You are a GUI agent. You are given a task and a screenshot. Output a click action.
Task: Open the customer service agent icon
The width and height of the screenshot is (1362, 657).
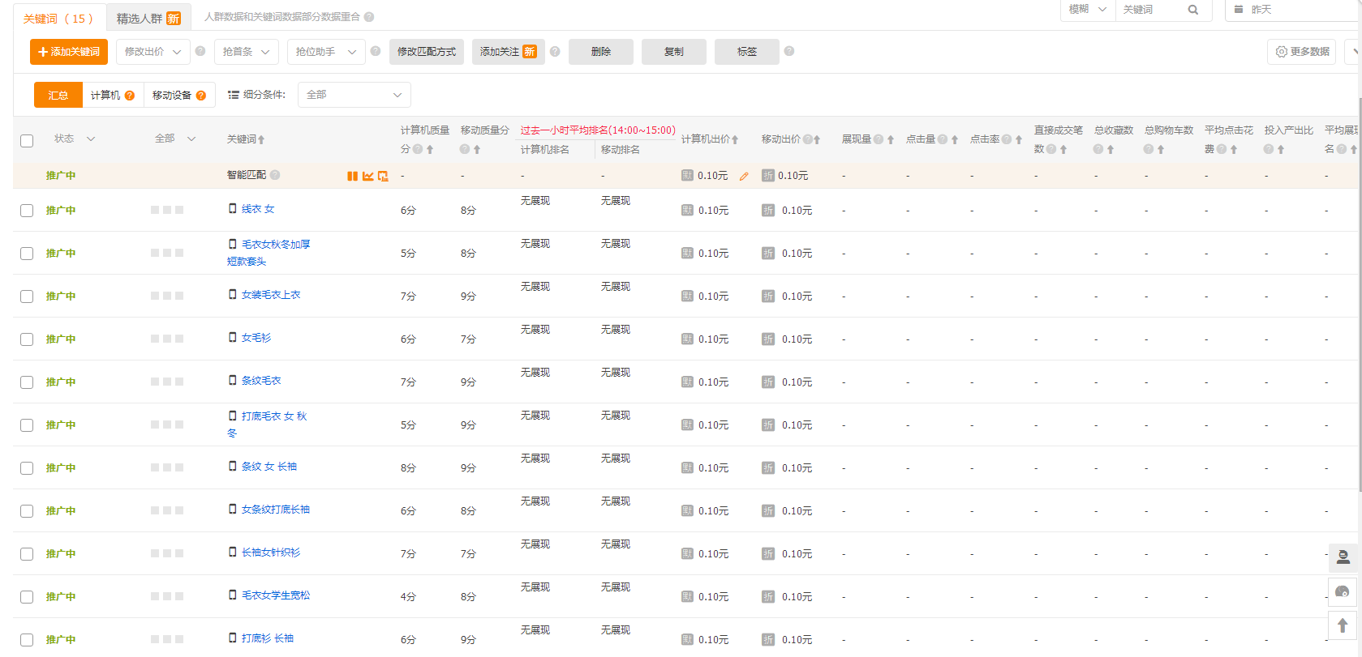(x=1343, y=557)
